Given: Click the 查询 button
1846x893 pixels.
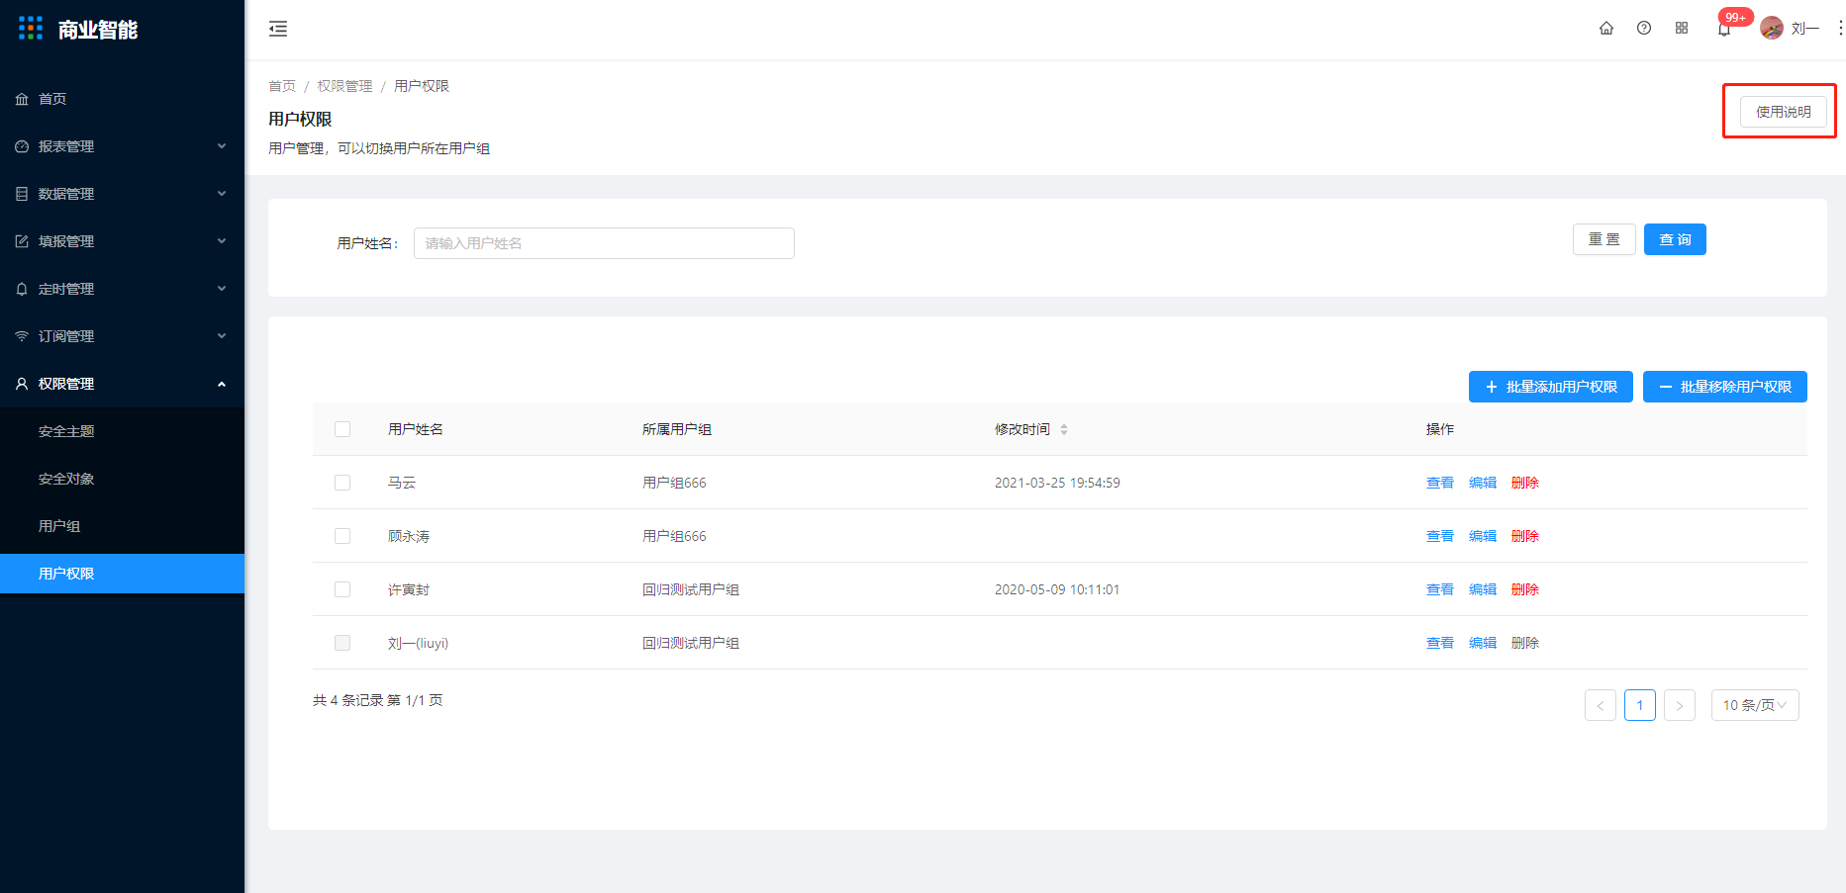Looking at the screenshot, I should pyautogui.click(x=1675, y=239).
